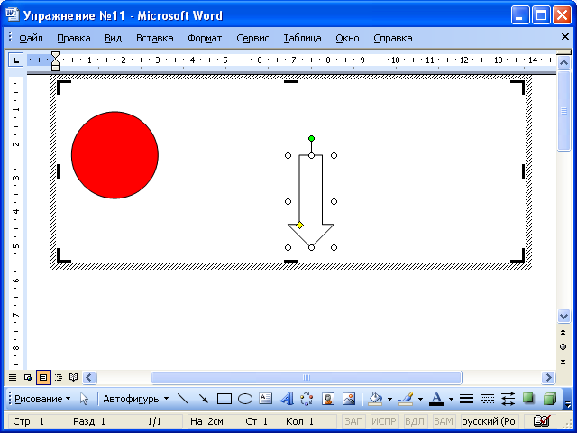The image size is (577, 433).
Task: Click the vertical scrollbar thumb
Action: 563,111
